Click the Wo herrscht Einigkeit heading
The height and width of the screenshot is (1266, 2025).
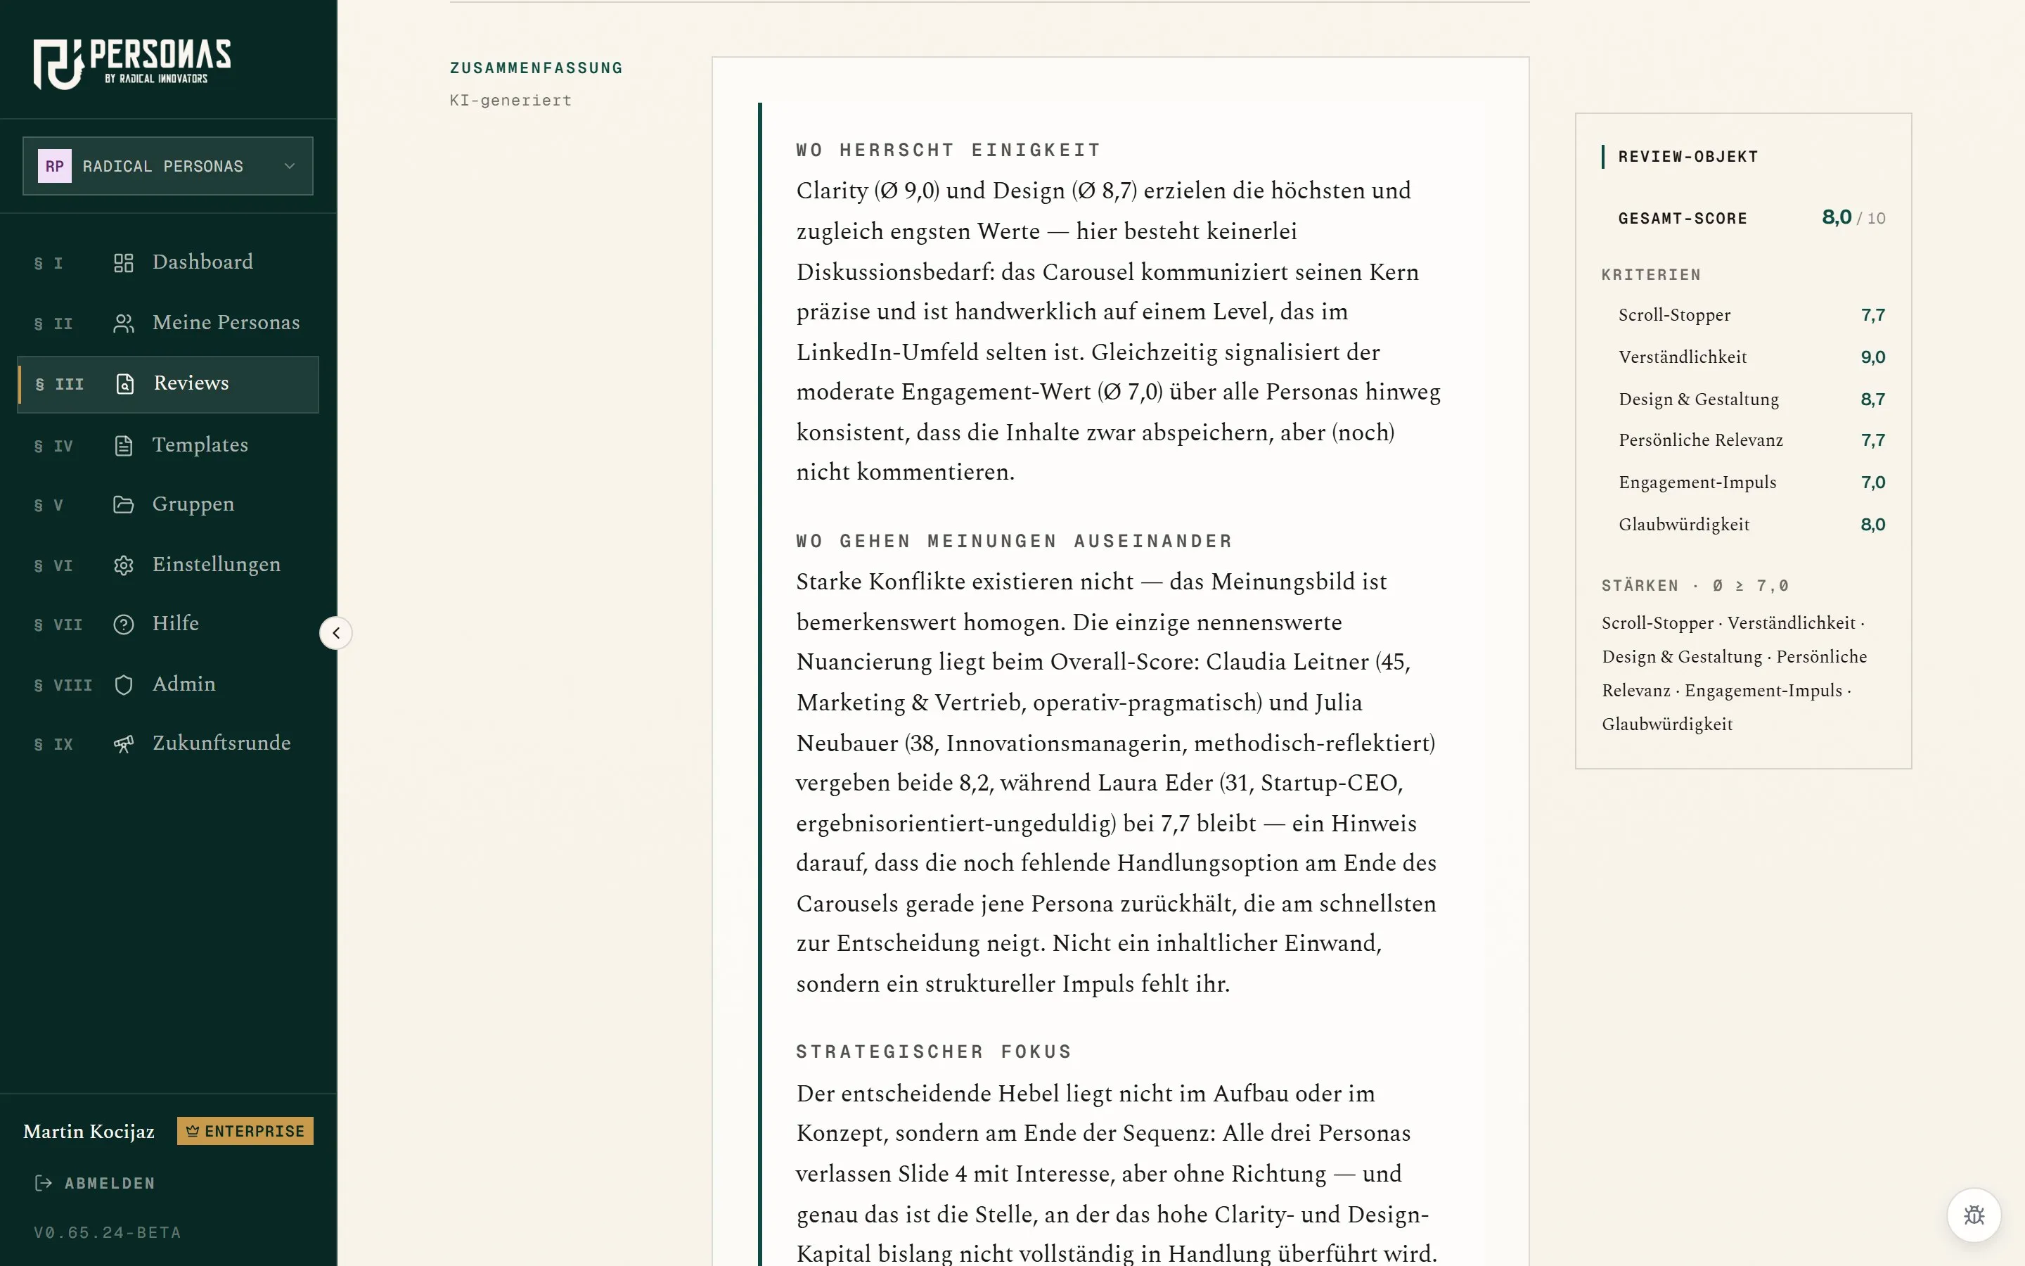click(948, 150)
